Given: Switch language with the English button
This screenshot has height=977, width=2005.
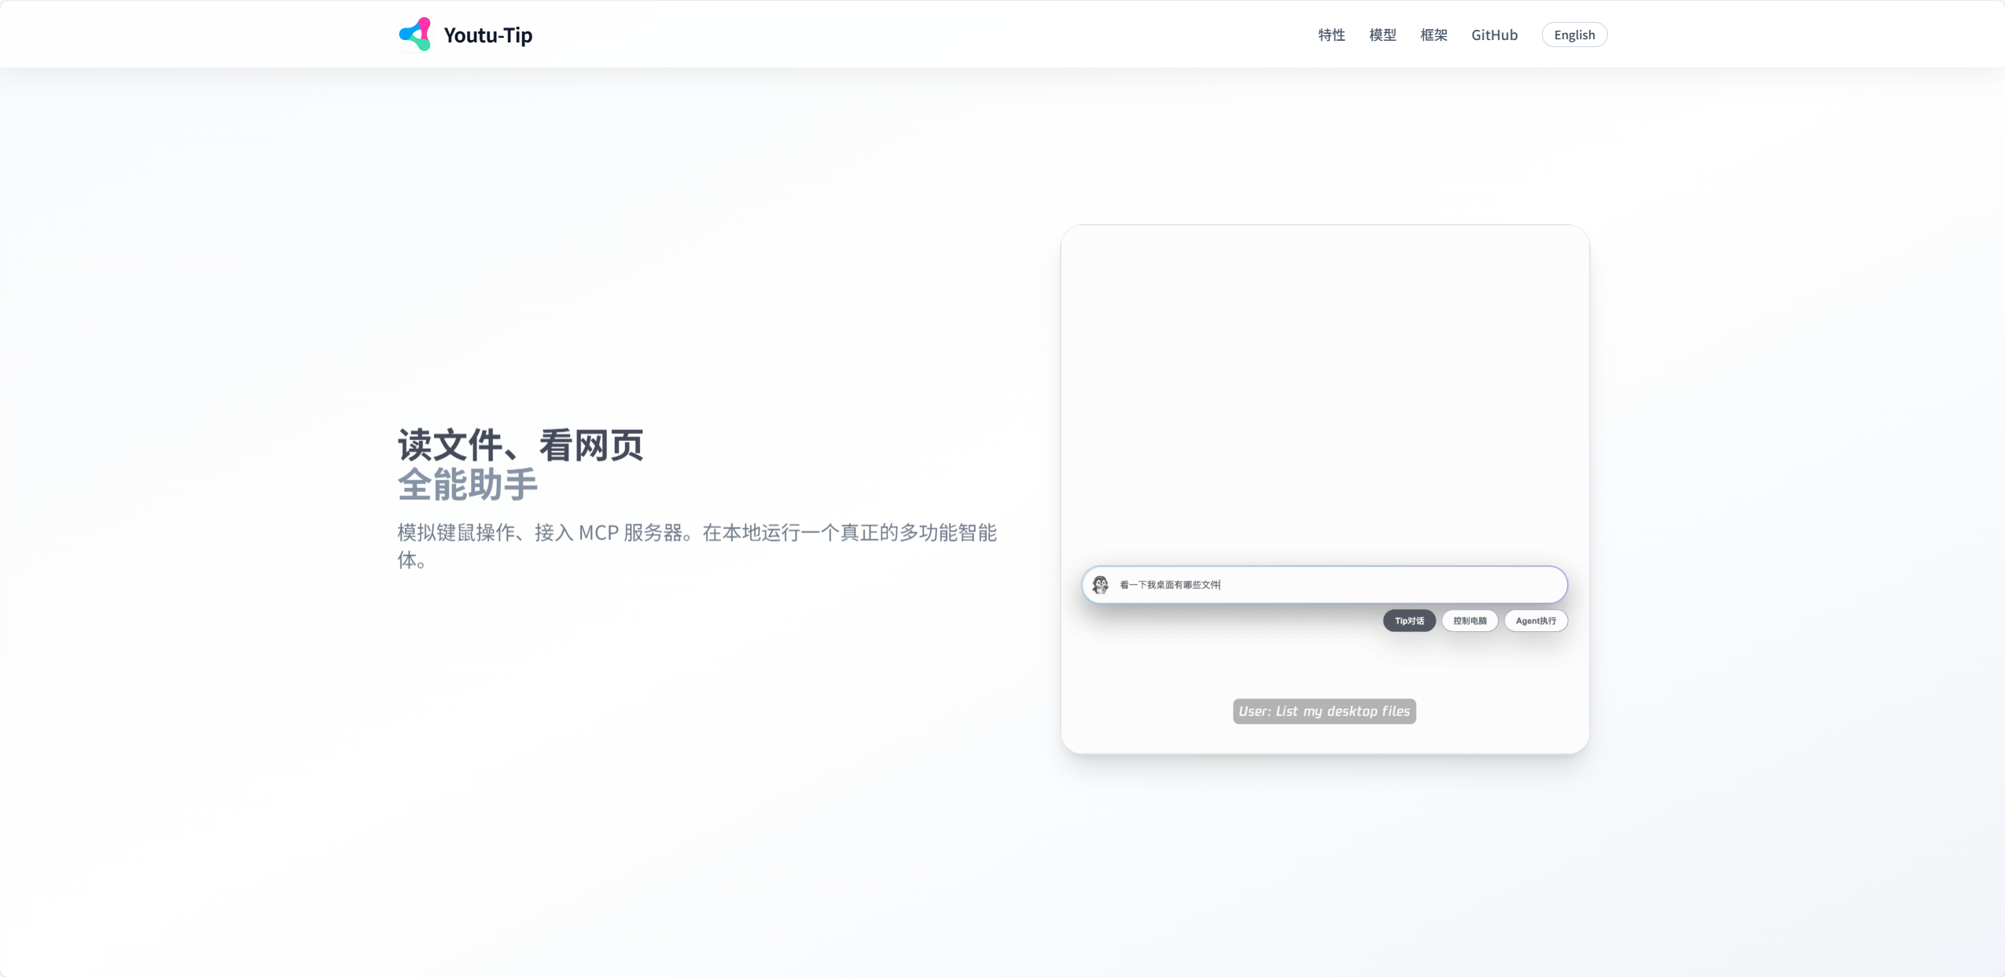Looking at the screenshot, I should pos(1574,35).
